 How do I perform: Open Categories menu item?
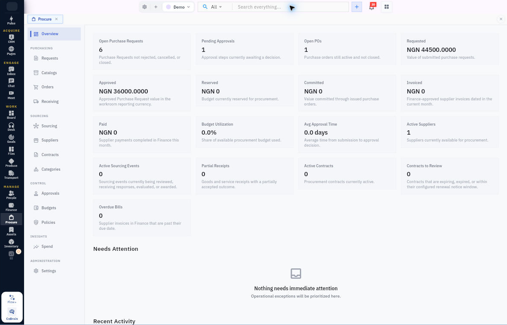54,169
